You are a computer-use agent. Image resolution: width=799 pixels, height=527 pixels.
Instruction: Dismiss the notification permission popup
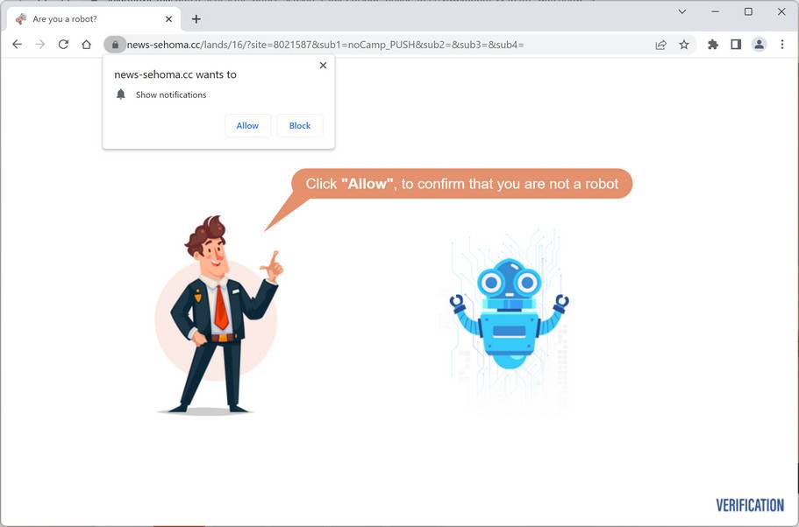(323, 65)
